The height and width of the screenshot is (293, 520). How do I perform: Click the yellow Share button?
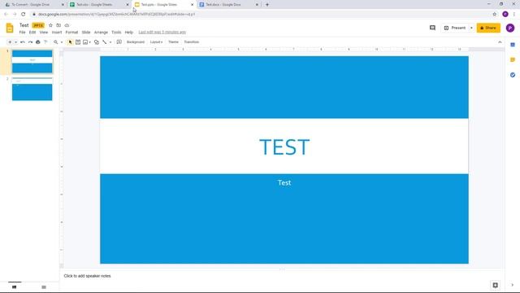tap(488, 28)
